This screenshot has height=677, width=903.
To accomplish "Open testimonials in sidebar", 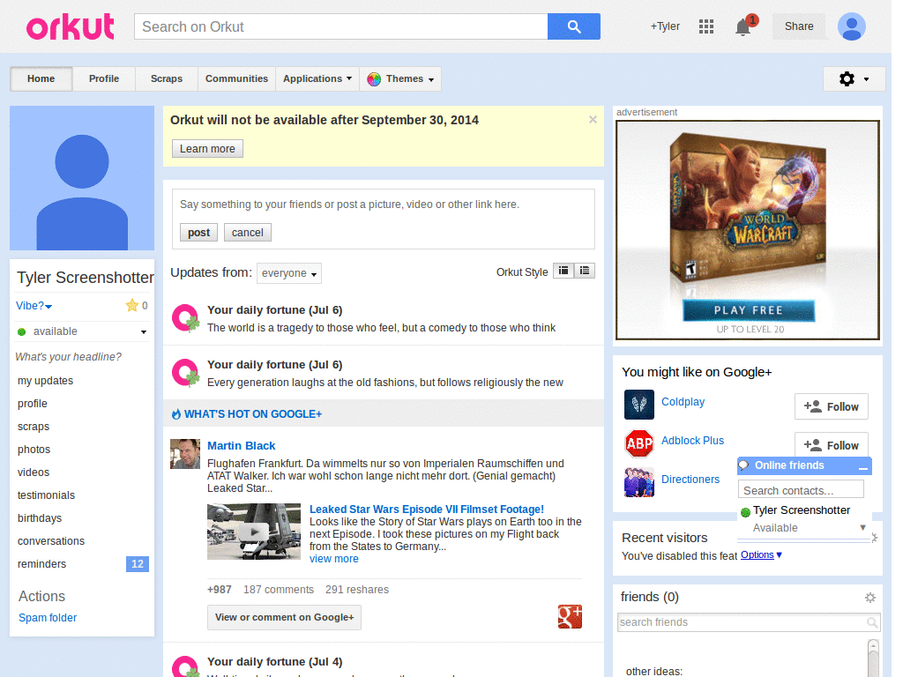I will point(46,495).
